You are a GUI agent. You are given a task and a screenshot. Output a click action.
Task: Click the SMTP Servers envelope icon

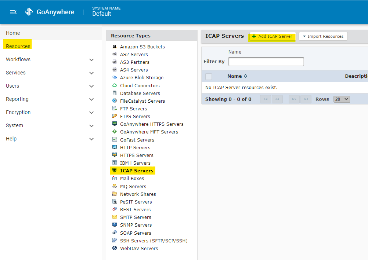(115, 217)
